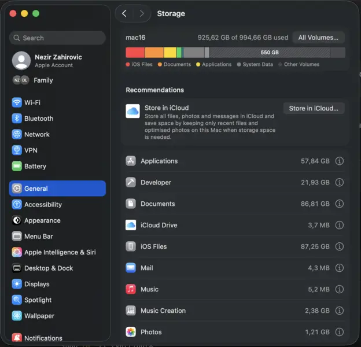Click the orange Documents bar segment

pos(154,53)
